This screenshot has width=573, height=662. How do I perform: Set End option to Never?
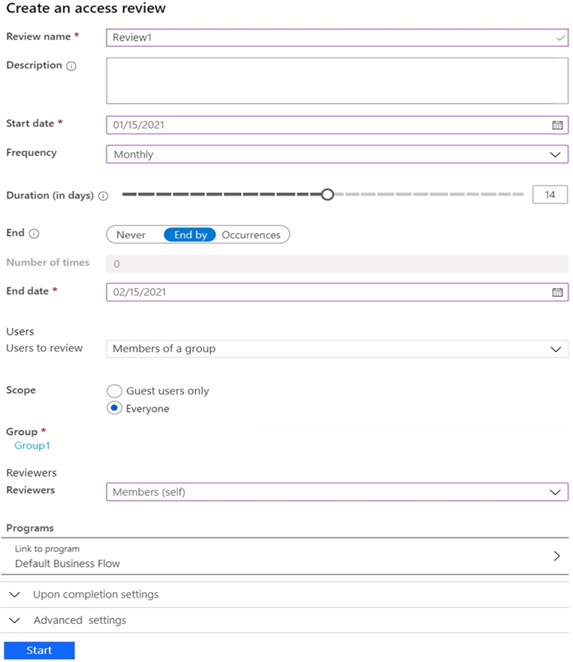[x=131, y=235]
